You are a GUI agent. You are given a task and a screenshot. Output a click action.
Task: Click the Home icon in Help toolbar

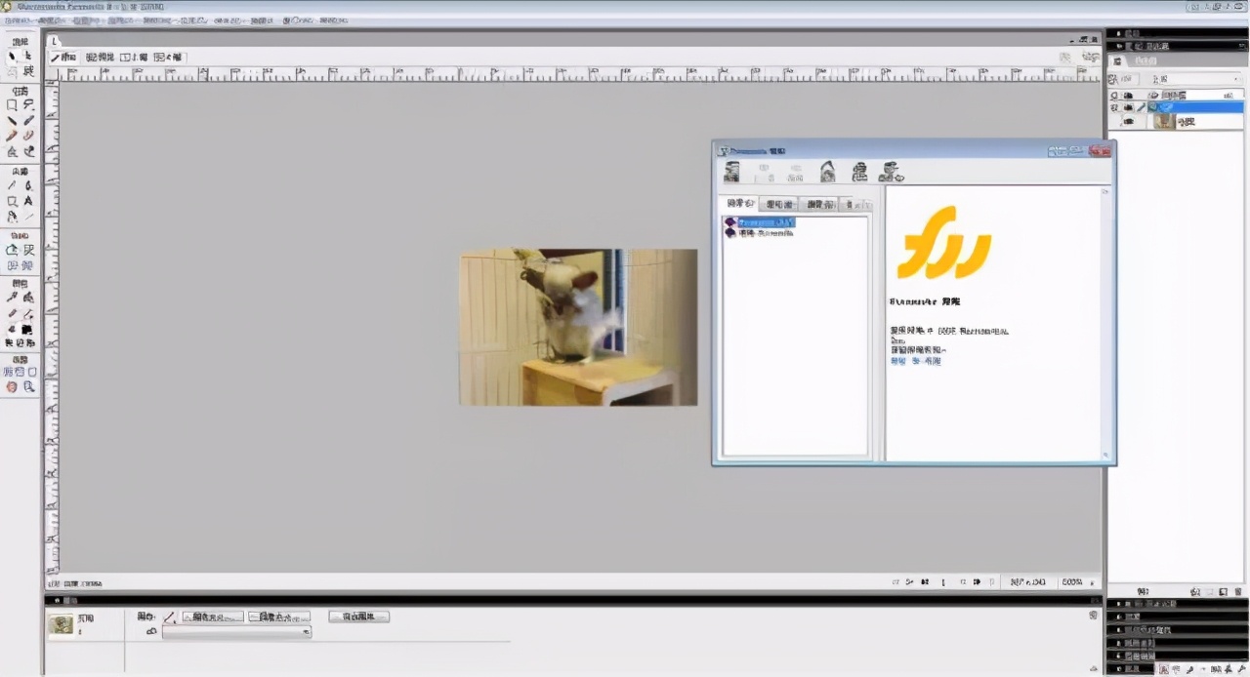point(827,173)
